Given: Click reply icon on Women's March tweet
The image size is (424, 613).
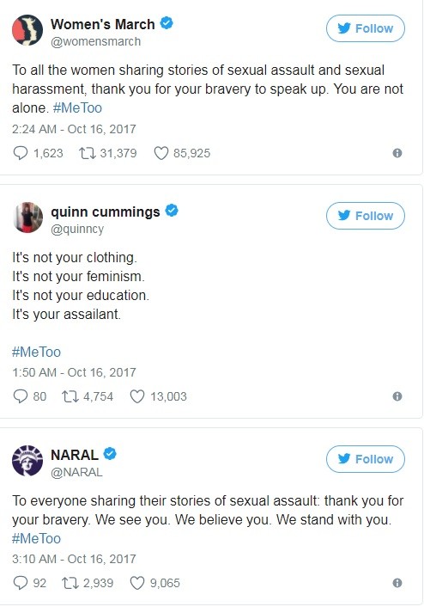Looking at the screenshot, I should (x=21, y=153).
